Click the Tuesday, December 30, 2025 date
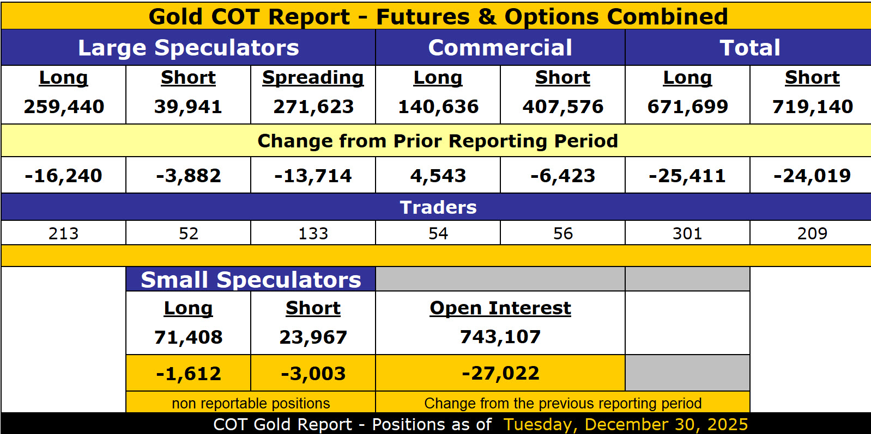871x434 pixels. 625,424
